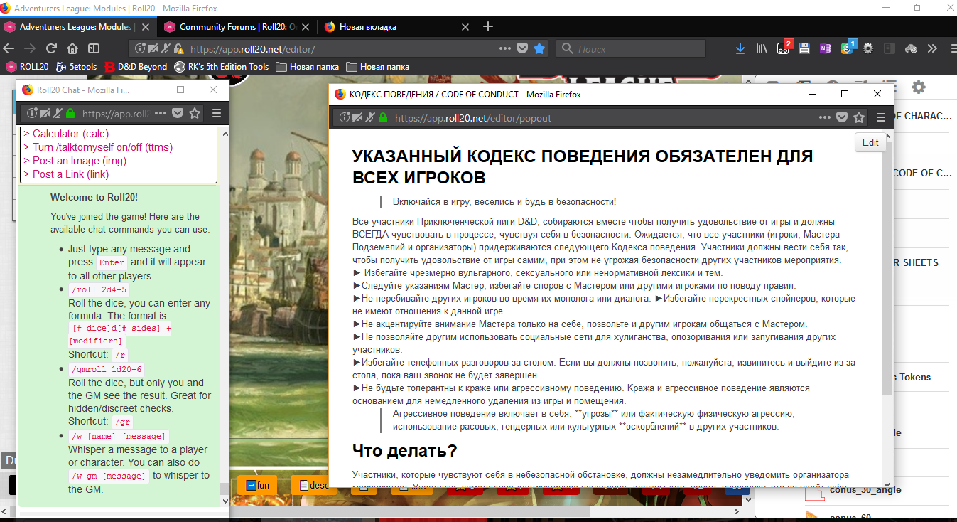957x522 pixels.
Task: Open Firefox library icon
Action: click(x=762, y=48)
